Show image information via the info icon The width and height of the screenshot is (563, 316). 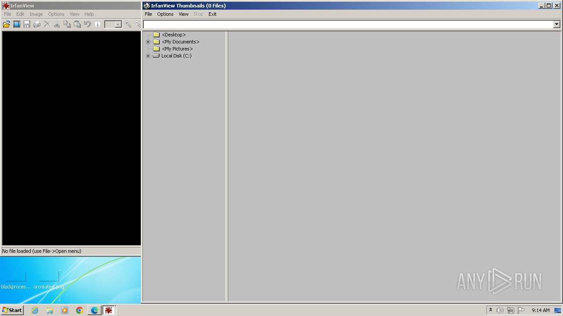tap(97, 24)
